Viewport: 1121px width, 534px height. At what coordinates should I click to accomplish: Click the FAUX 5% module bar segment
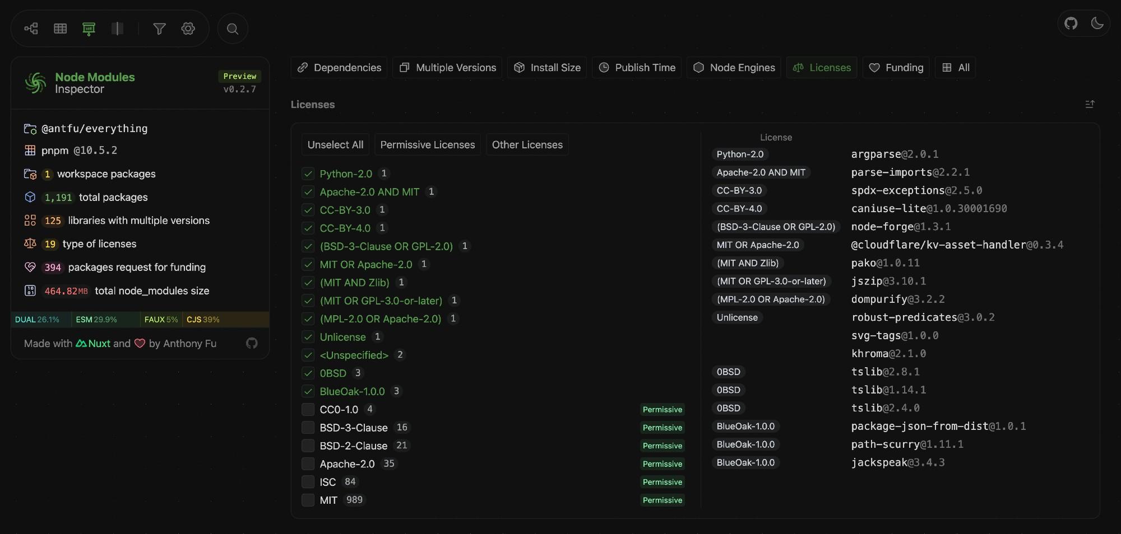click(161, 320)
